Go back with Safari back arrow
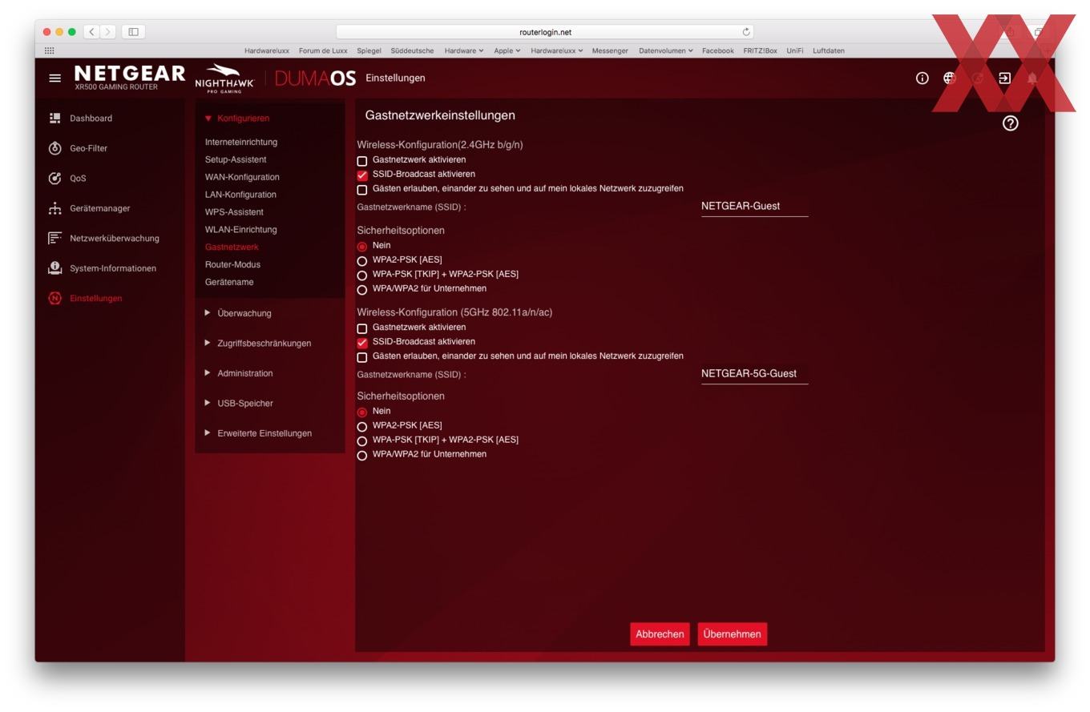The height and width of the screenshot is (712, 1090). tap(91, 32)
